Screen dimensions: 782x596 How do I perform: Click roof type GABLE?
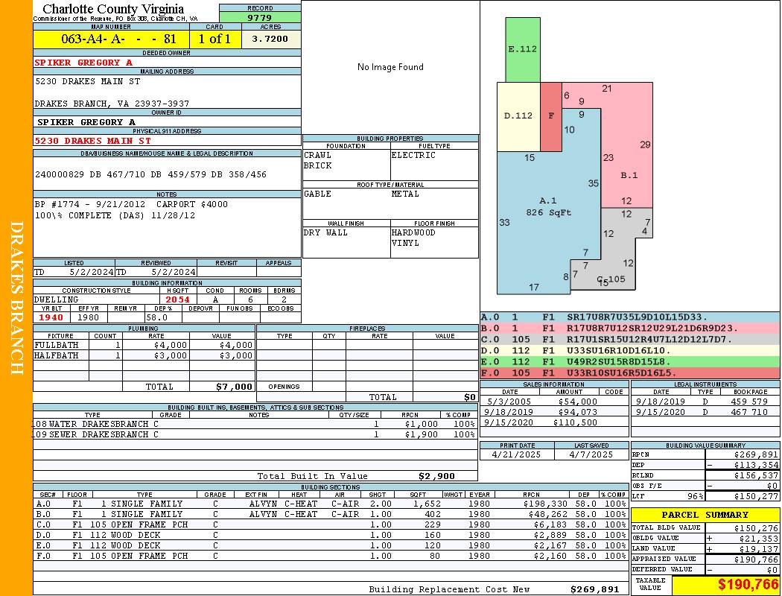click(318, 194)
